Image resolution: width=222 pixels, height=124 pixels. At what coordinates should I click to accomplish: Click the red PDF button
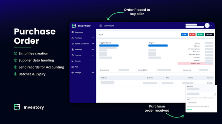coord(192,34)
